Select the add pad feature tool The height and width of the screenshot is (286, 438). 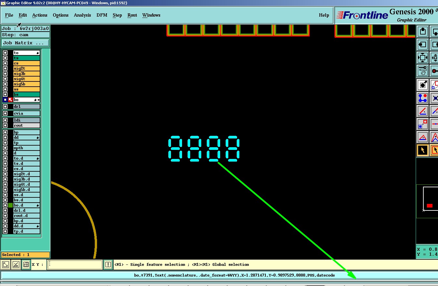pyautogui.click(x=423, y=85)
